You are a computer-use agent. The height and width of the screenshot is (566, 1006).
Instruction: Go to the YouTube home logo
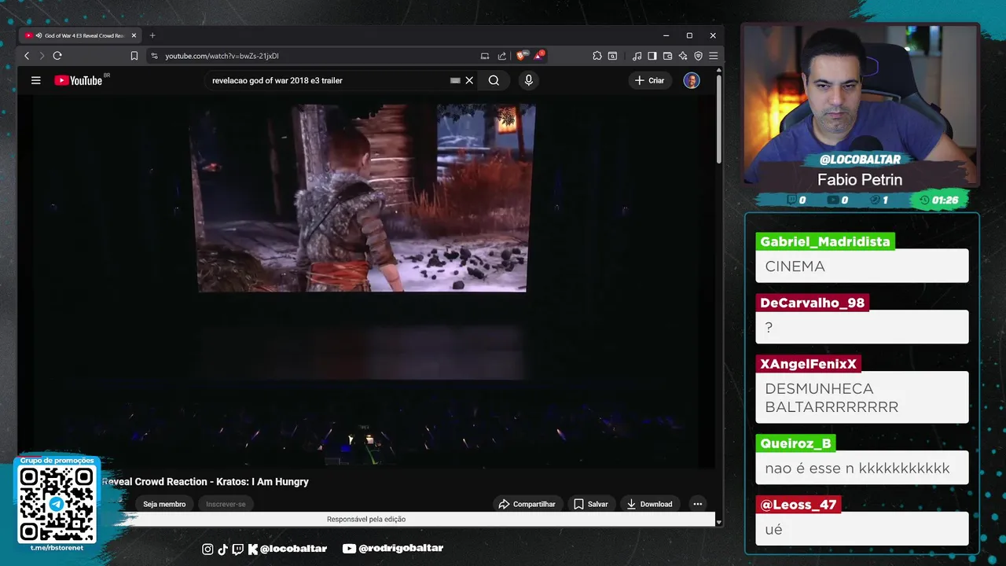click(x=79, y=80)
